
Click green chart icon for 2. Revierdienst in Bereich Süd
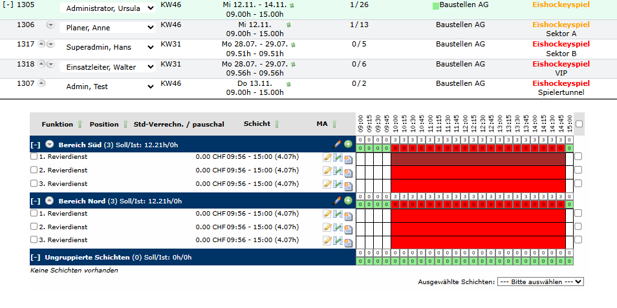coord(338,171)
